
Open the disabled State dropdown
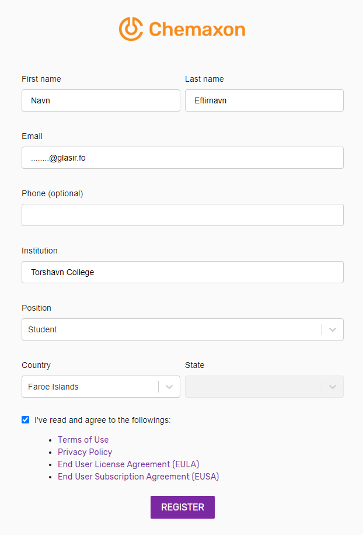pos(264,387)
